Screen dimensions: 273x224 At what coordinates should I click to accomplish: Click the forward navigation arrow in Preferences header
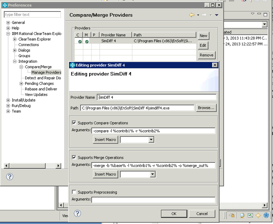pyautogui.click(x=204, y=14)
